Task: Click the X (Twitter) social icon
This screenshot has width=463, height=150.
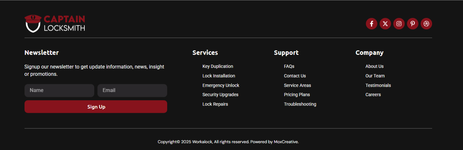Action: click(x=385, y=24)
